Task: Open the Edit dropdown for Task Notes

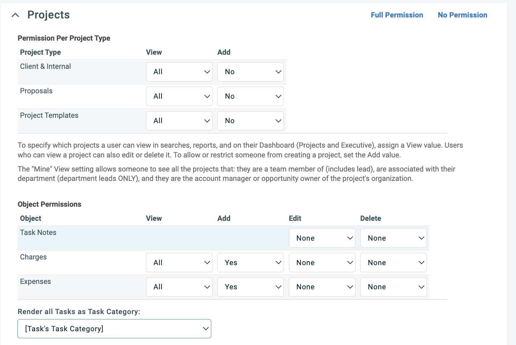Action: (322, 238)
